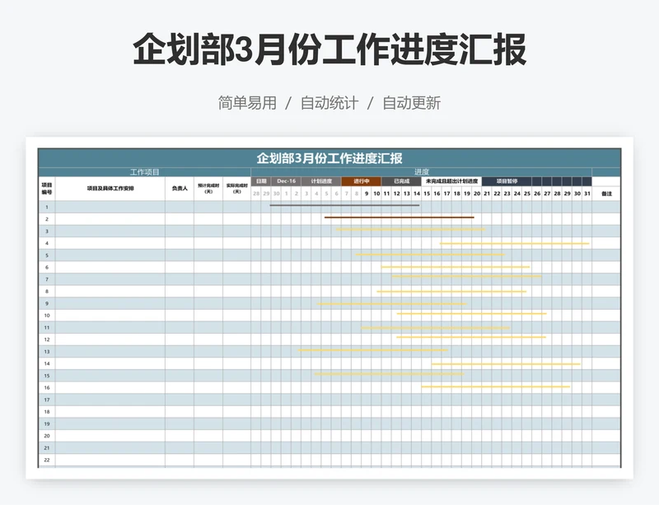
Task: Click the grey 计划进度 legend cell
Action: [x=321, y=181]
